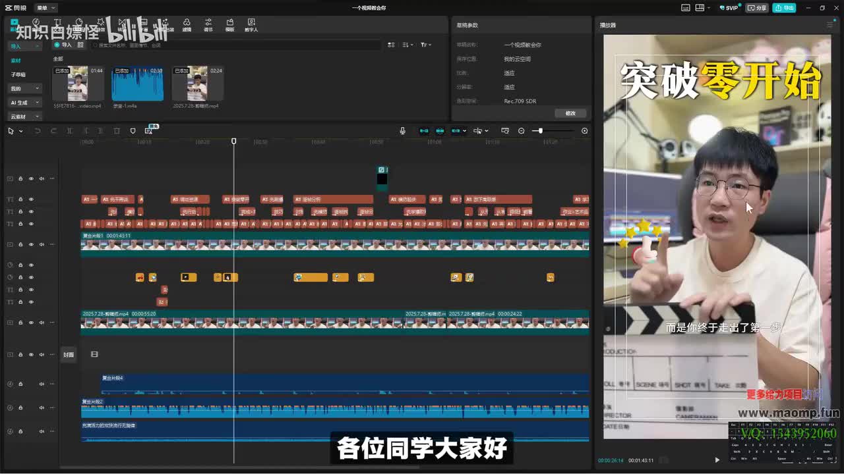
Task: Click the timeline toolbar icon left of zoom out
Action: [x=505, y=131]
